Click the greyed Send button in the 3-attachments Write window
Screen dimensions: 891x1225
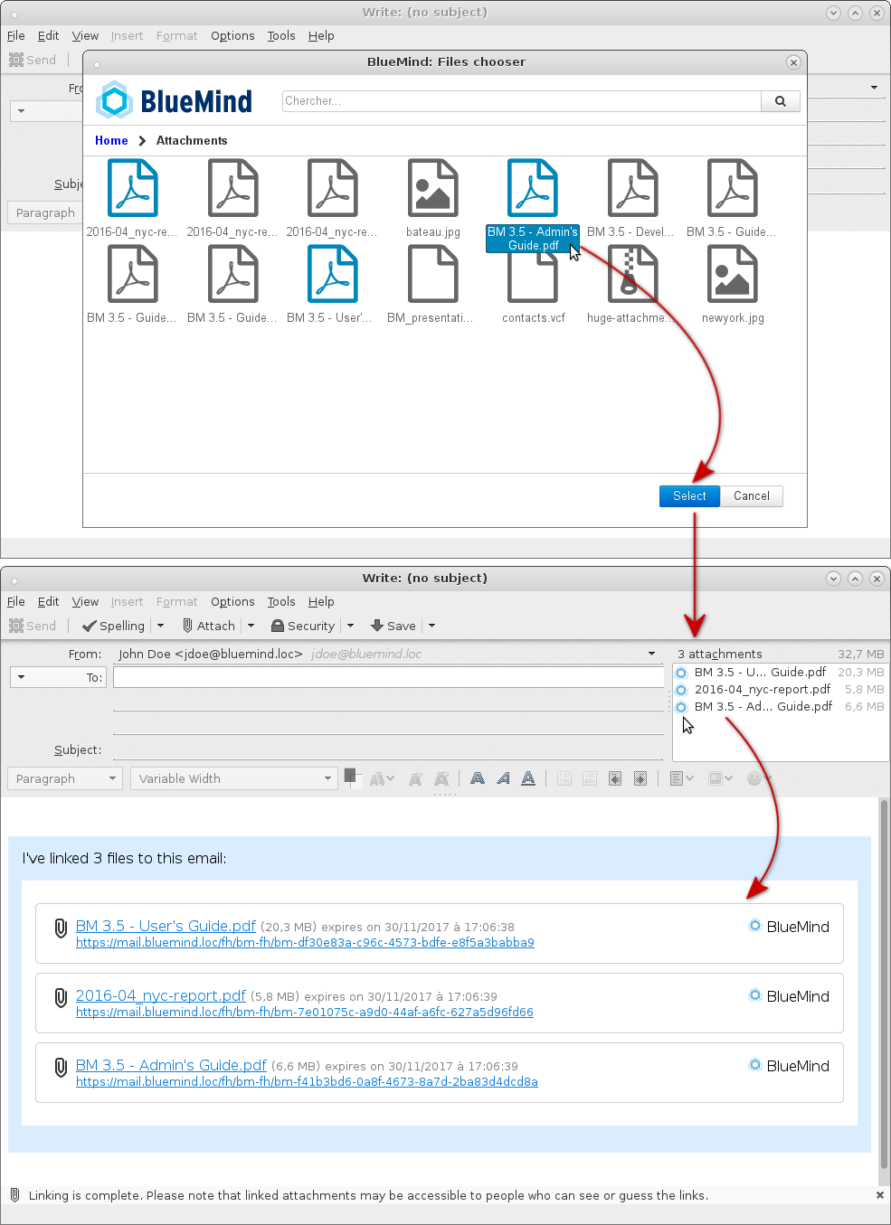tap(33, 626)
